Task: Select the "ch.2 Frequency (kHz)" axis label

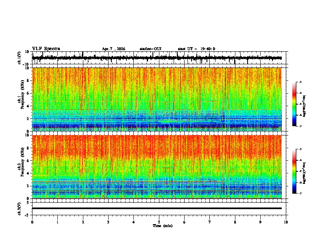Action: tap(21, 162)
